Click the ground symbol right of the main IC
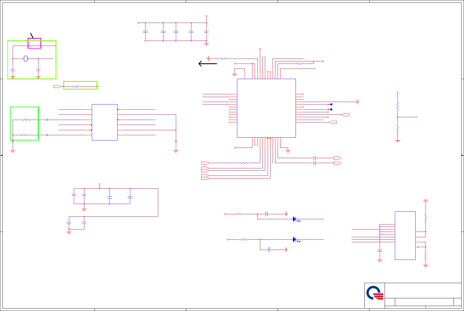 pos(358,102)
